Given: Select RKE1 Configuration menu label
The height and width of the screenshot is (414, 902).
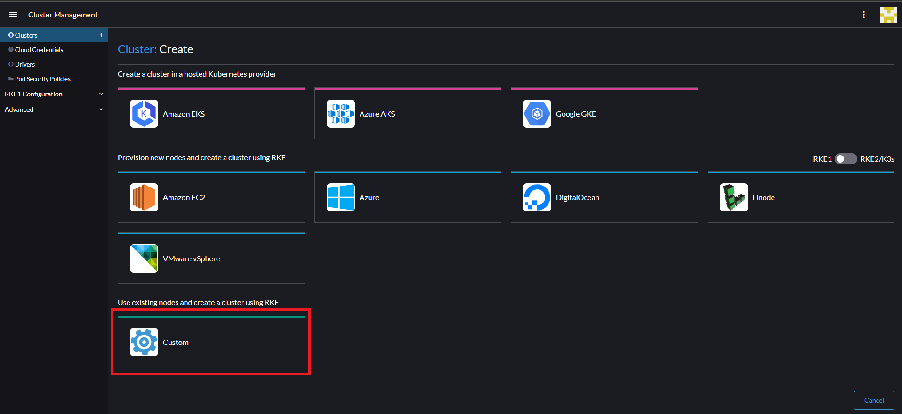Looking at the screenshot, I should point(33,94).
